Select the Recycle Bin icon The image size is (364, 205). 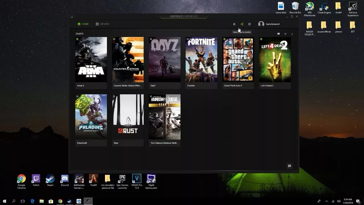(295, 8)
